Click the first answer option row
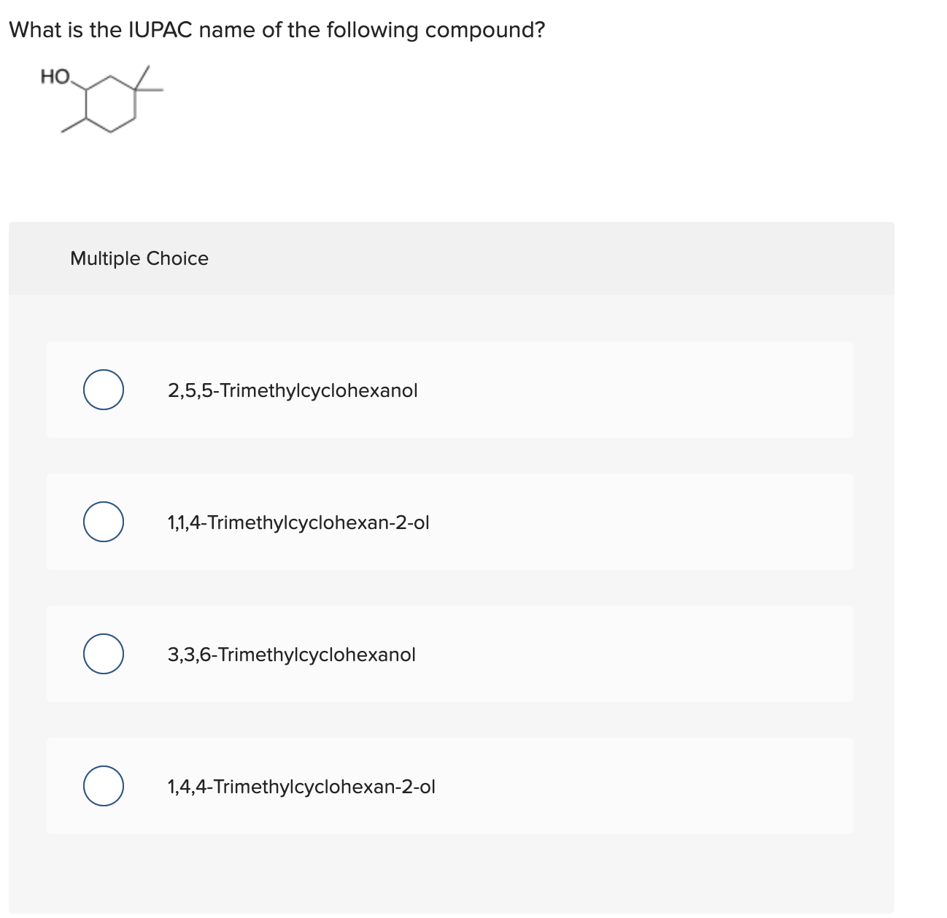Screen dimensions: 947x918 pos(449,390)
